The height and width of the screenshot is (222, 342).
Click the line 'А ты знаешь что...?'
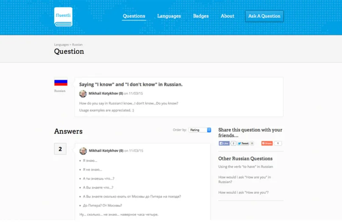click(x=98, y=178)
